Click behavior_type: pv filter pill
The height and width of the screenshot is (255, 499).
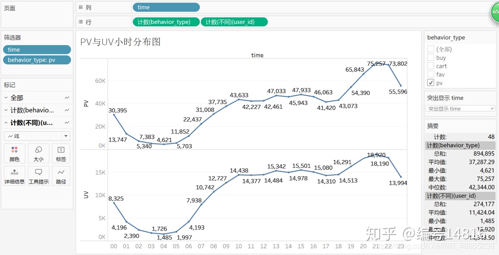click(x=37, y=60)
